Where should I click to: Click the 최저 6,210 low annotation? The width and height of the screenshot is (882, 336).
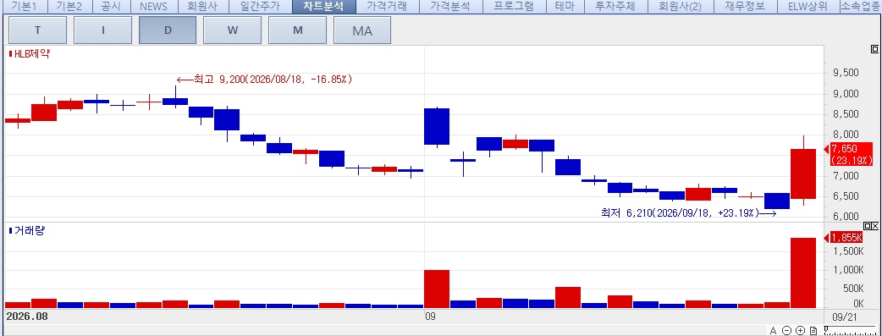coord(688,213)
